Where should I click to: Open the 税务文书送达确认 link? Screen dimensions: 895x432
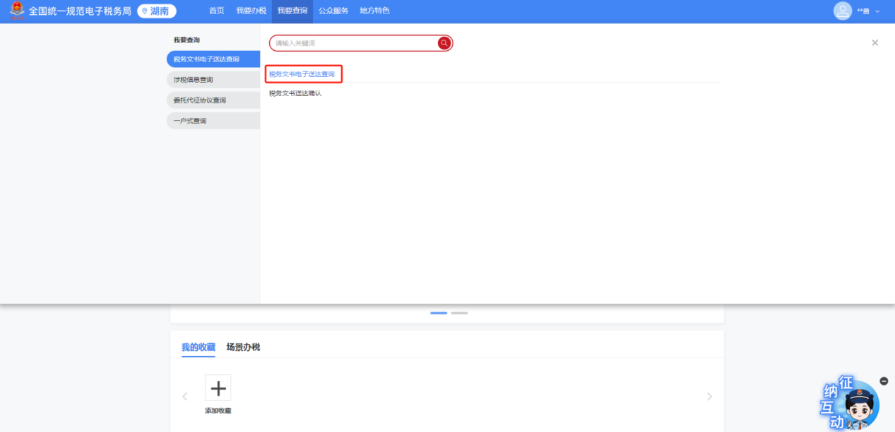295,93
